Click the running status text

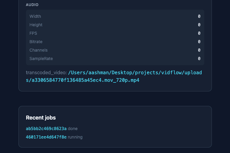[75, 137]
